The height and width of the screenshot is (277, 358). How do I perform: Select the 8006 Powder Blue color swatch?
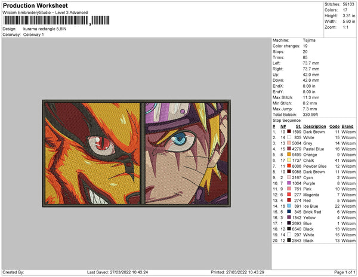(x=289, y=166)
